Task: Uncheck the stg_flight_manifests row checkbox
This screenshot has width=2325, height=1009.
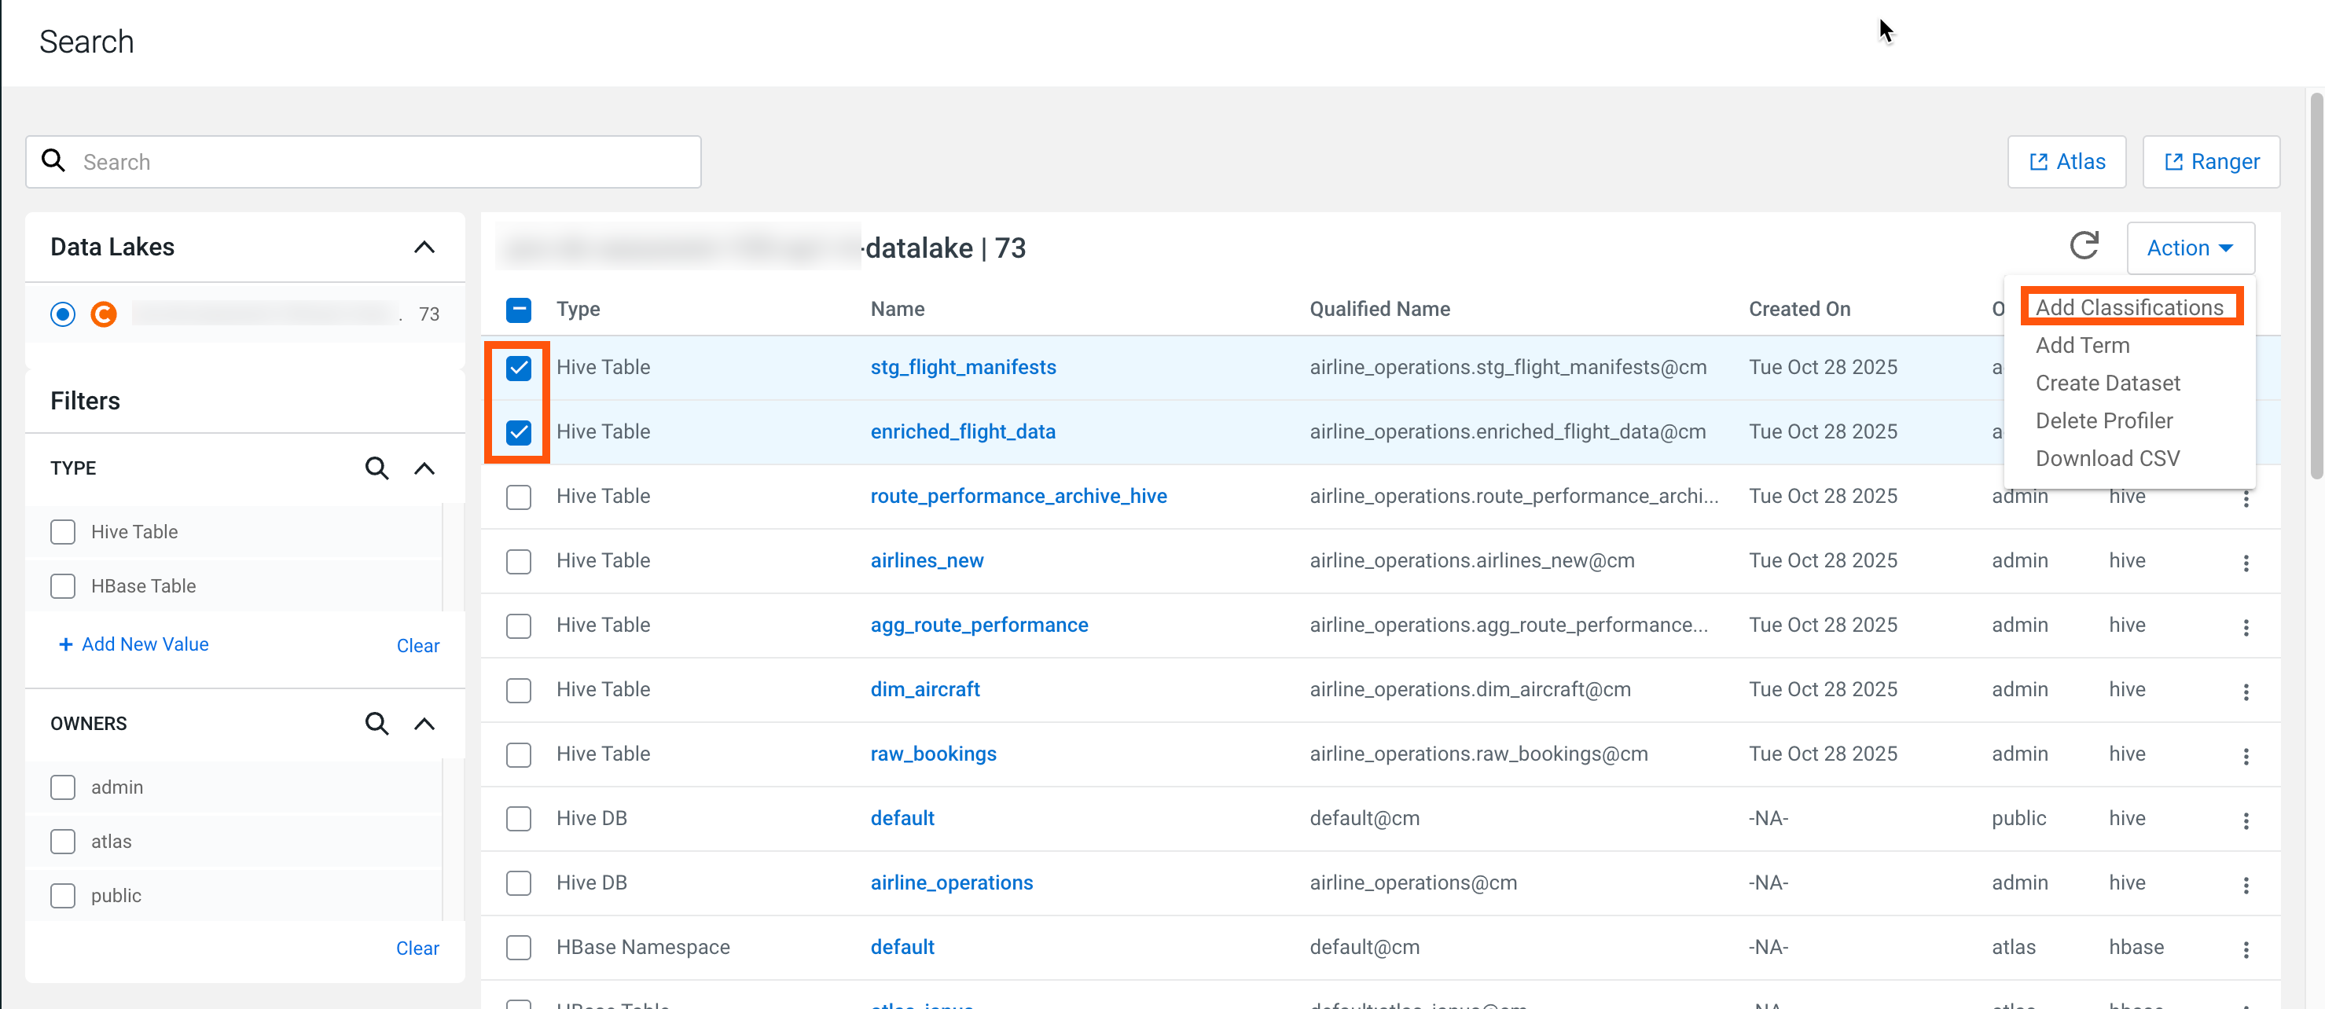Action: point(518,367)
